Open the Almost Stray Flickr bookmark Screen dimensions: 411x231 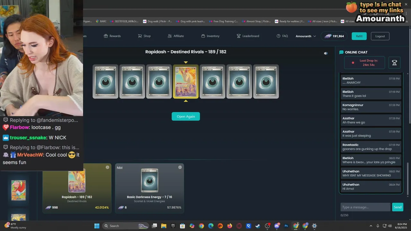(256, 21)
